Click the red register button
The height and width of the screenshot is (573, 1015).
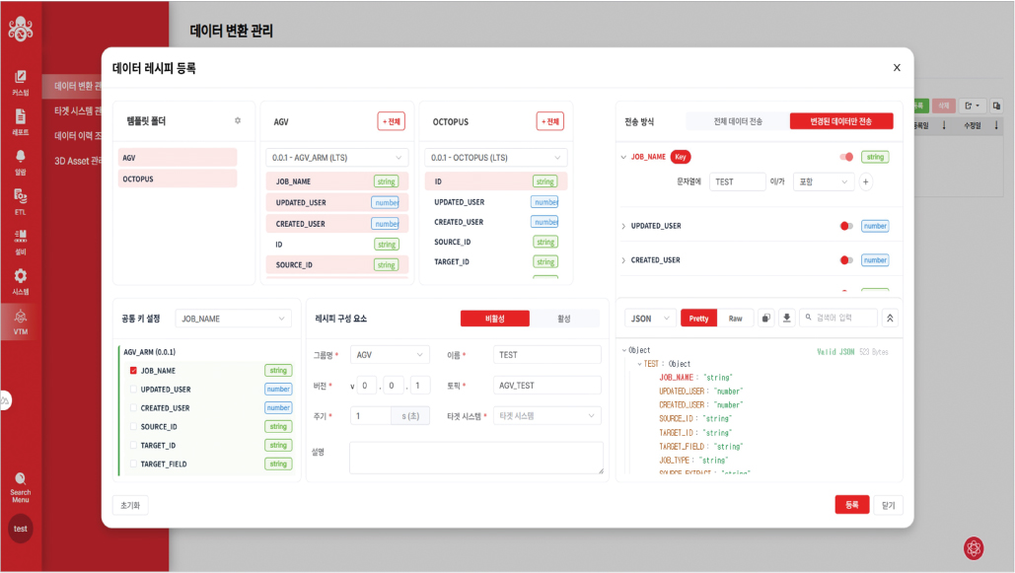pyautogui.click(x=852, y=504)
